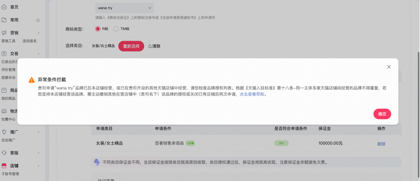Open 子账号管理 in the sidebar

[x=10, y=174]
